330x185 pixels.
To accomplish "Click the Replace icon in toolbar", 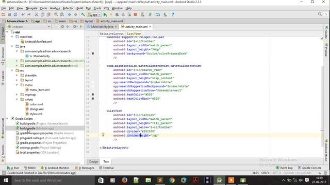I will [62, 14].
